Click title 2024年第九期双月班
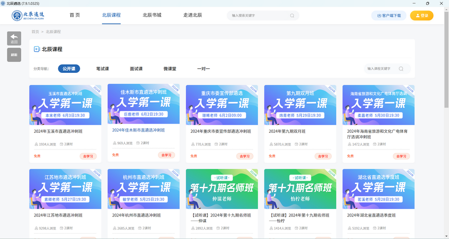This screenshot has width=449, height=239. point(287,132)
